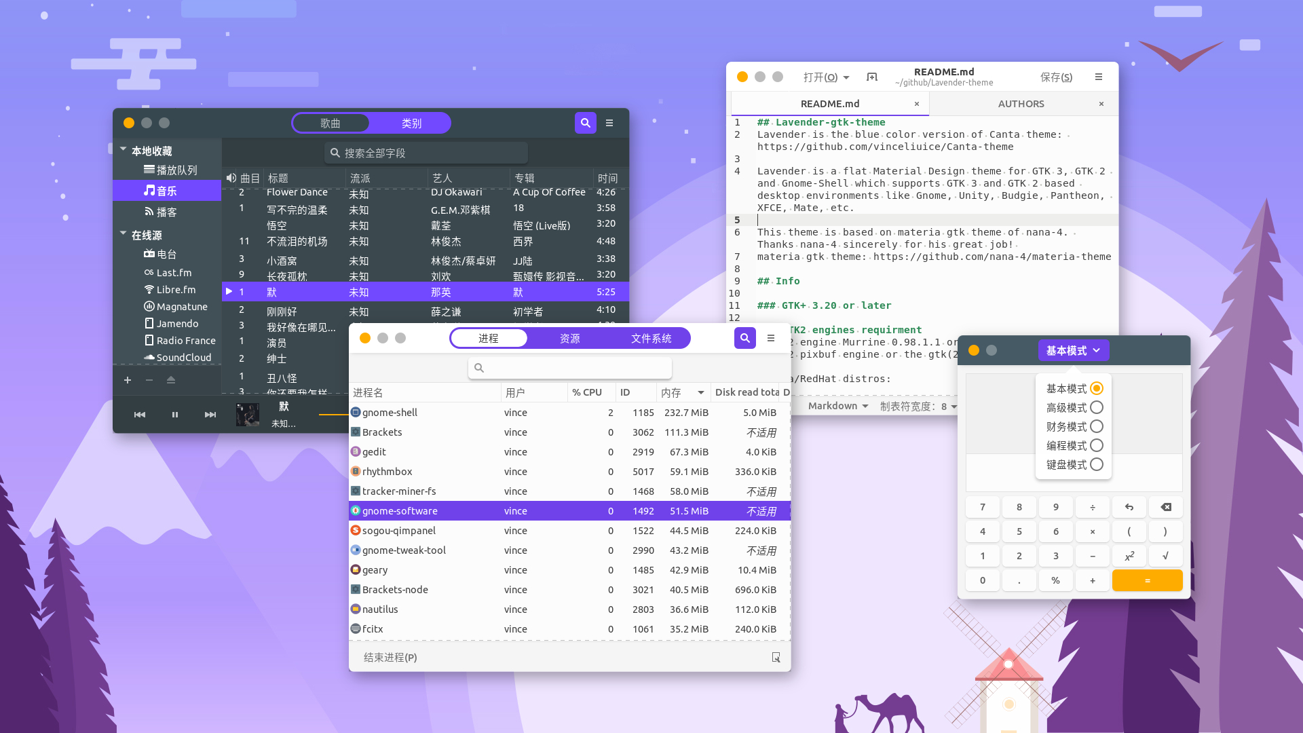
Task: Click the calculator undo arrow button
Action: pyautogui.click(x=1129, y=508)
